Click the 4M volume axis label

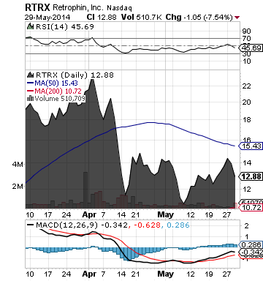click(18, 165)
